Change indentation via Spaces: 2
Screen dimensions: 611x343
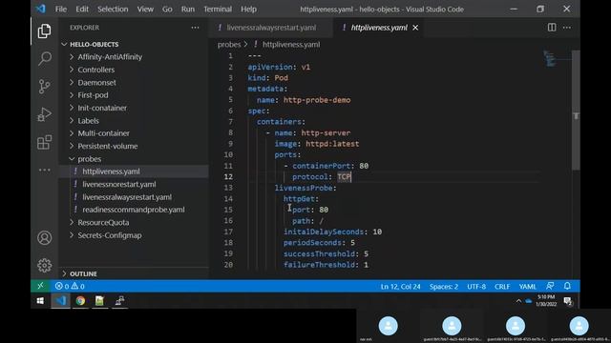[x=444, y=287]
